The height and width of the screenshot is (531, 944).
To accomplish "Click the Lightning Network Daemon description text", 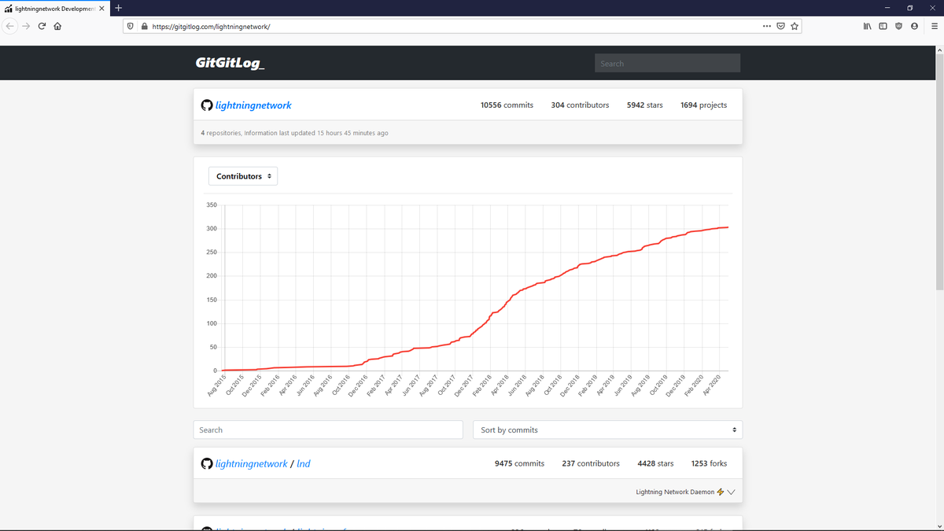I will [x=675, y=492].
